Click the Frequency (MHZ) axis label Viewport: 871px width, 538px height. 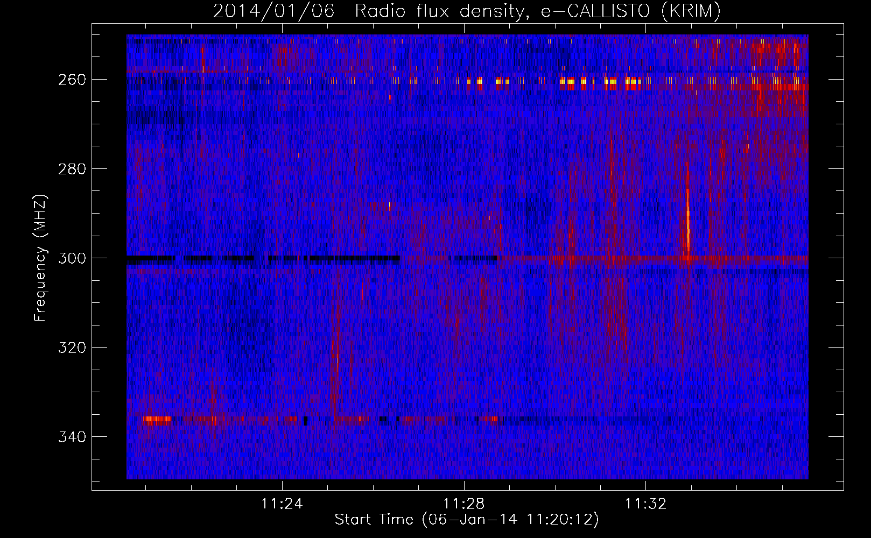coord(40,258)
